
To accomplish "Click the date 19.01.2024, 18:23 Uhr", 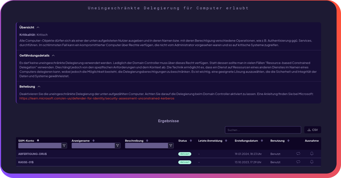I will pos(248,154).
